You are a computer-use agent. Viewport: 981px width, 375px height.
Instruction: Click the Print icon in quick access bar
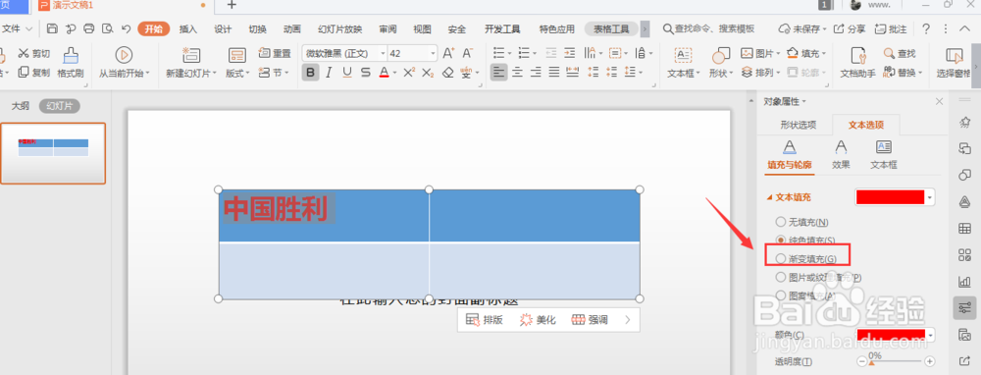tap(89, 28)
